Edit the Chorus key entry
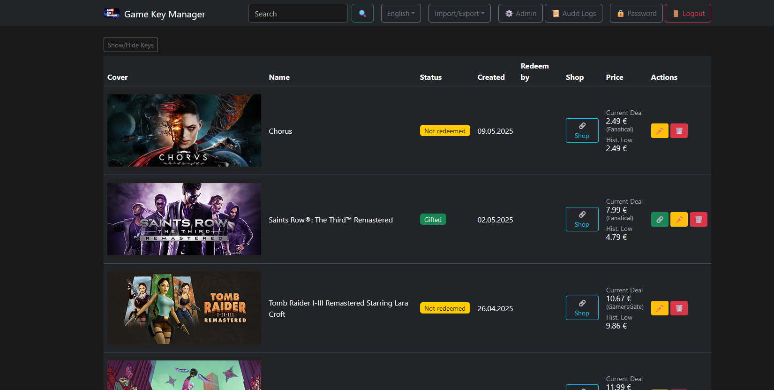 click(660, 131)
